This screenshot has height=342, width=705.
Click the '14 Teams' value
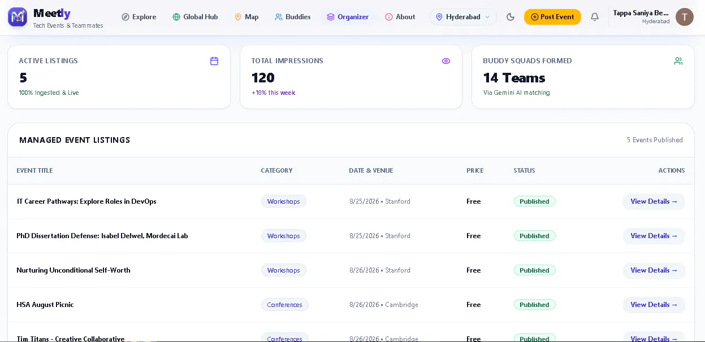pyautogui.click(x=514, y=78)
